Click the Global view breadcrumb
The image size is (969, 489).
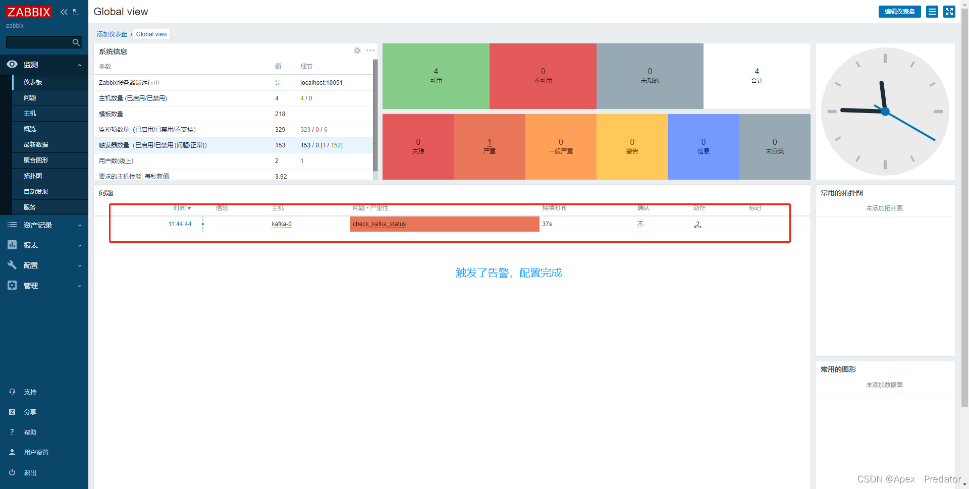[x=151, y=34]
